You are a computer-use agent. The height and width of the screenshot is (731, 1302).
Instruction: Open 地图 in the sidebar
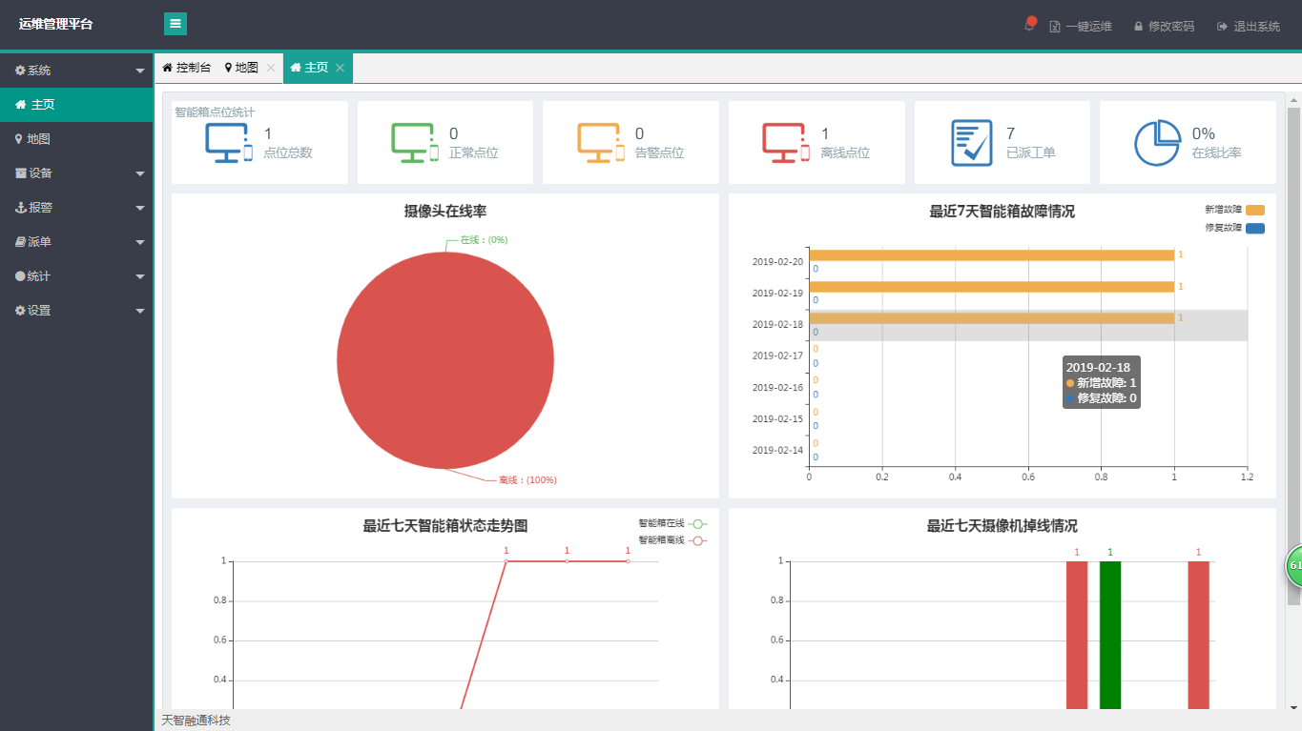click(76, 139)
